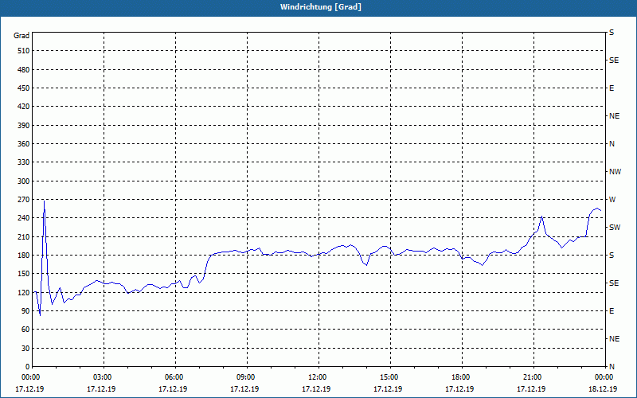Click the line's sharp spike reaching 270 degrees

pyautogui.click(x=44, y=201)
